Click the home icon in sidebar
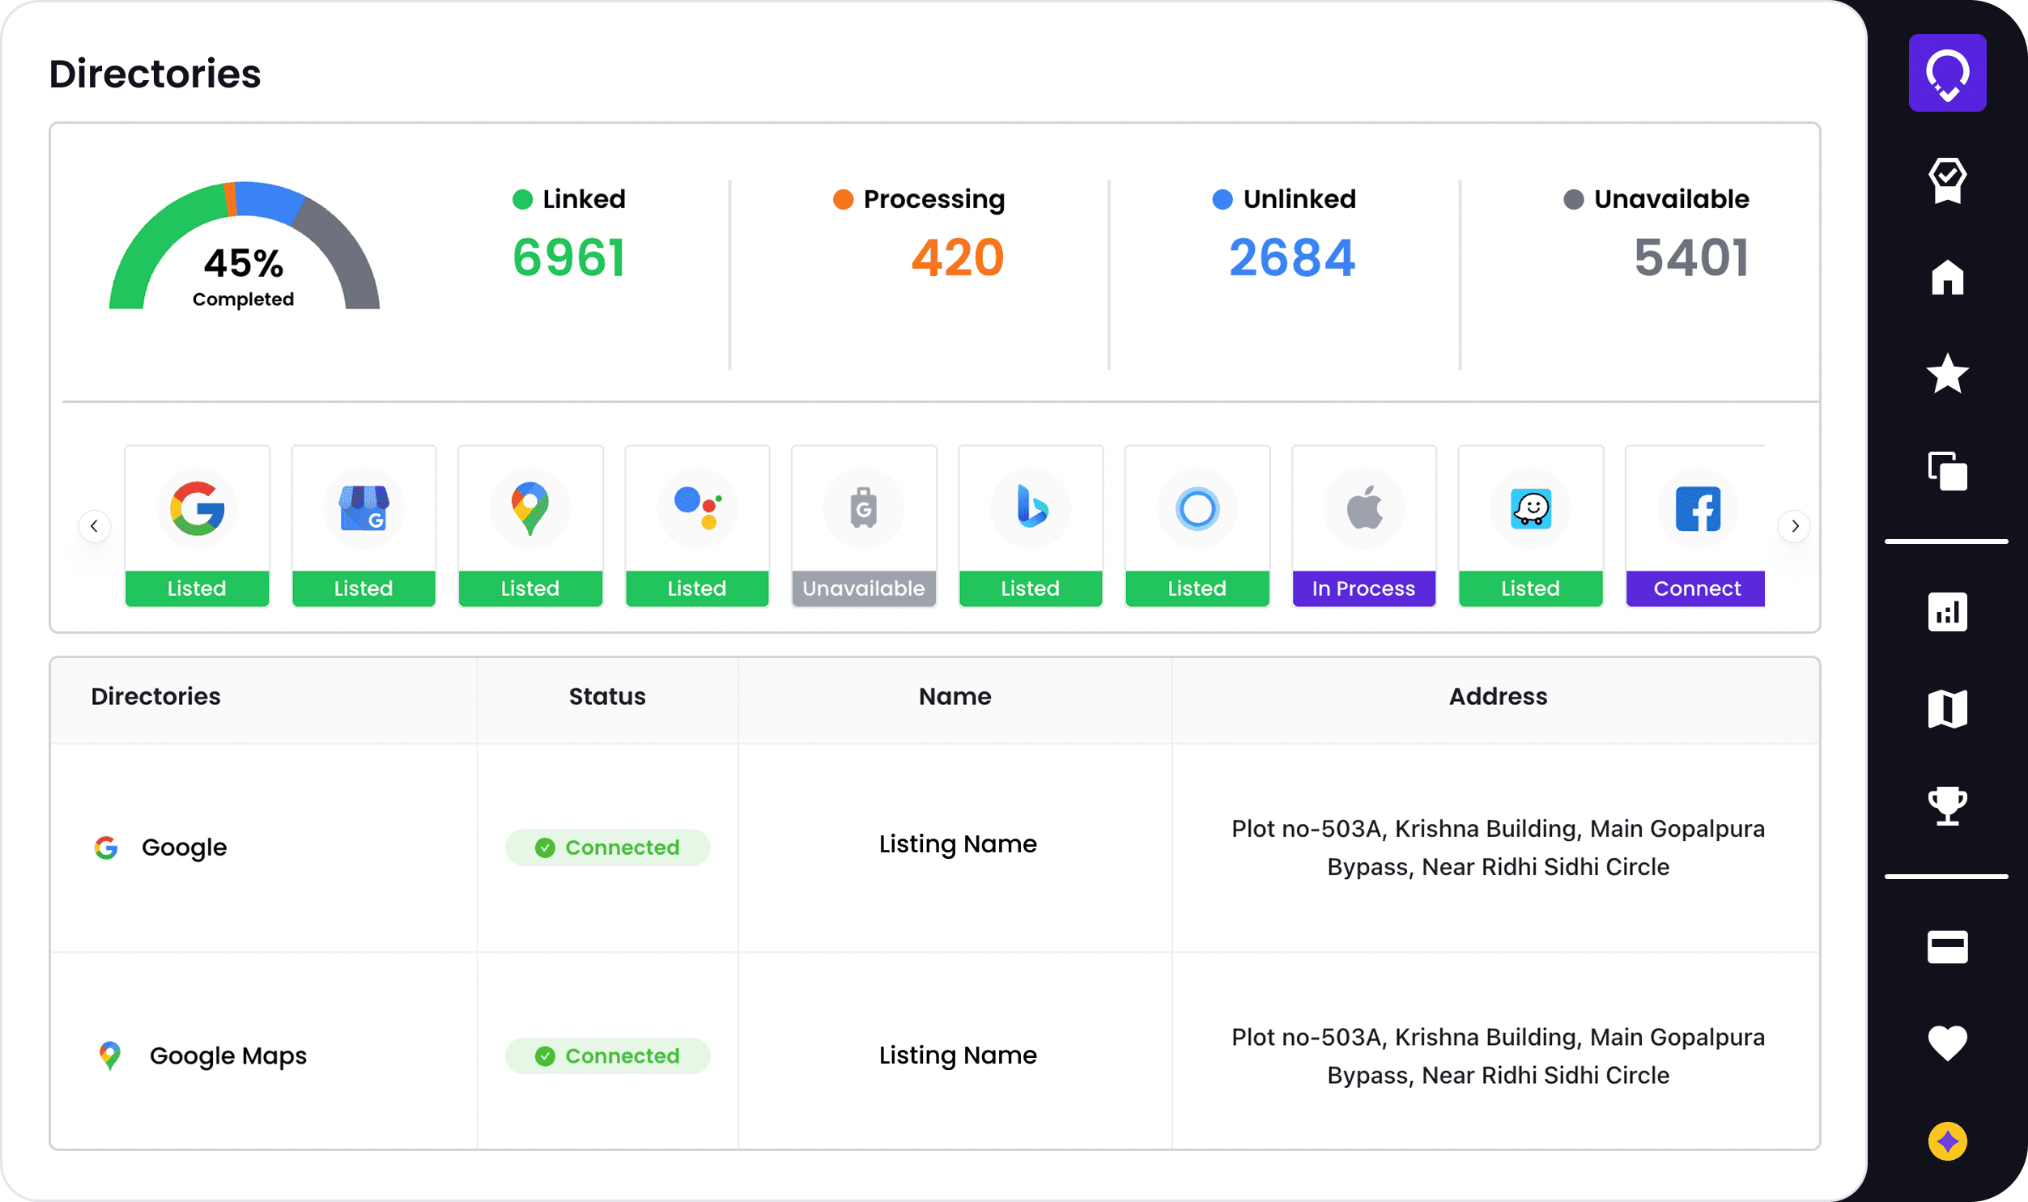 1946,278
